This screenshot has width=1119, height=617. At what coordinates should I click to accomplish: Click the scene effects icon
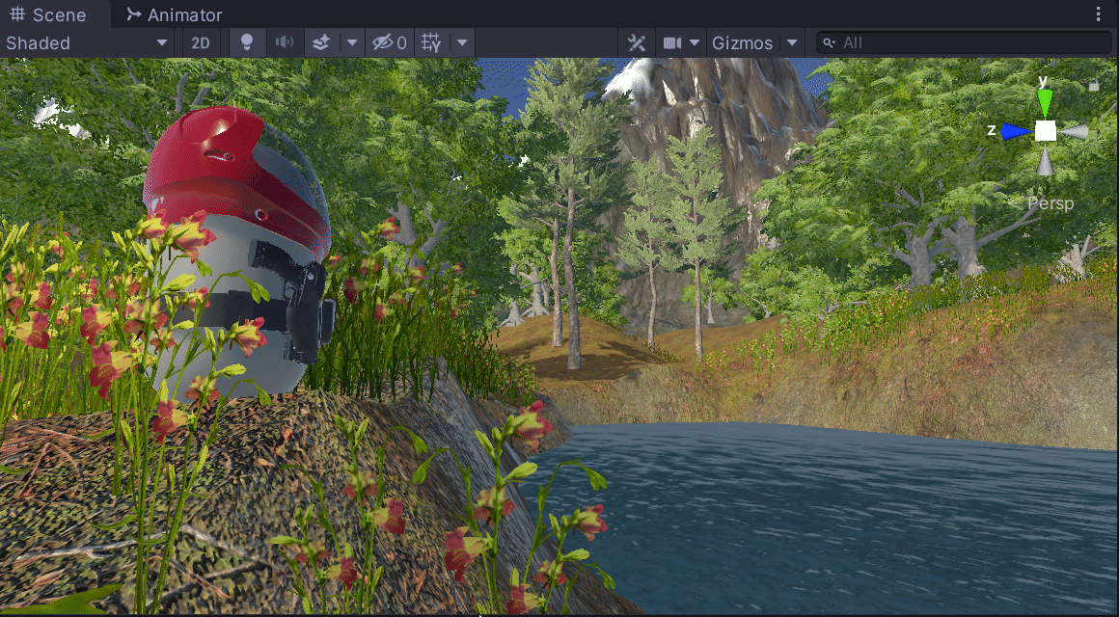pyautogui.click(x=321, y=42)
